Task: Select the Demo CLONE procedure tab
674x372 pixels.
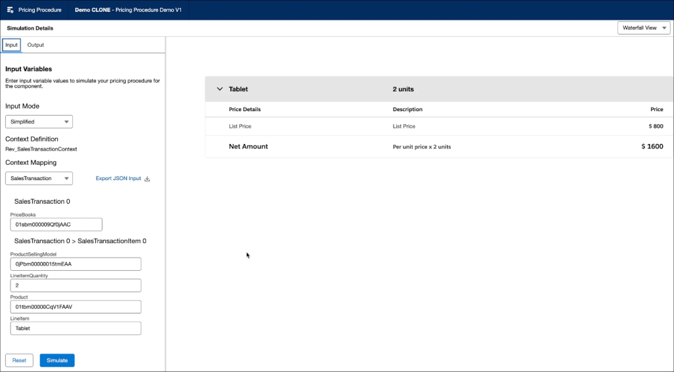Action: (x=128, y=10)
